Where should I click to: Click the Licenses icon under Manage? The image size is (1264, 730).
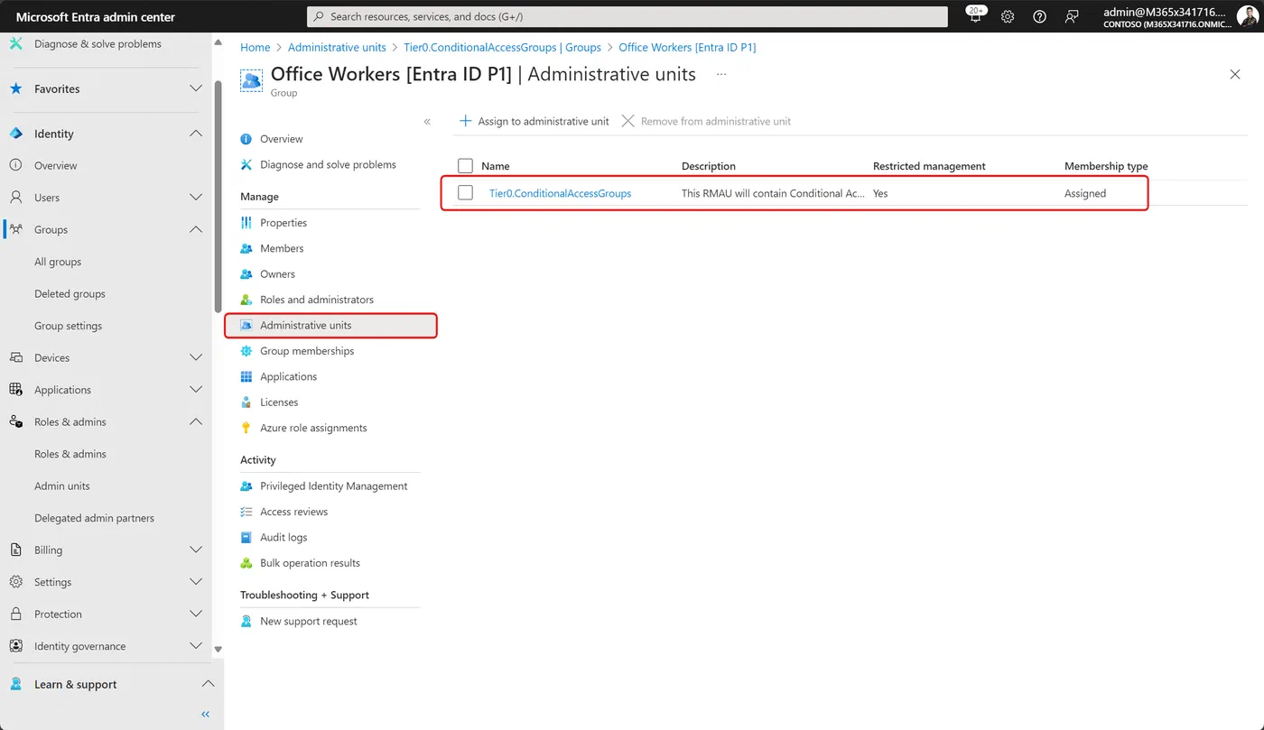(x=246, y=402)
